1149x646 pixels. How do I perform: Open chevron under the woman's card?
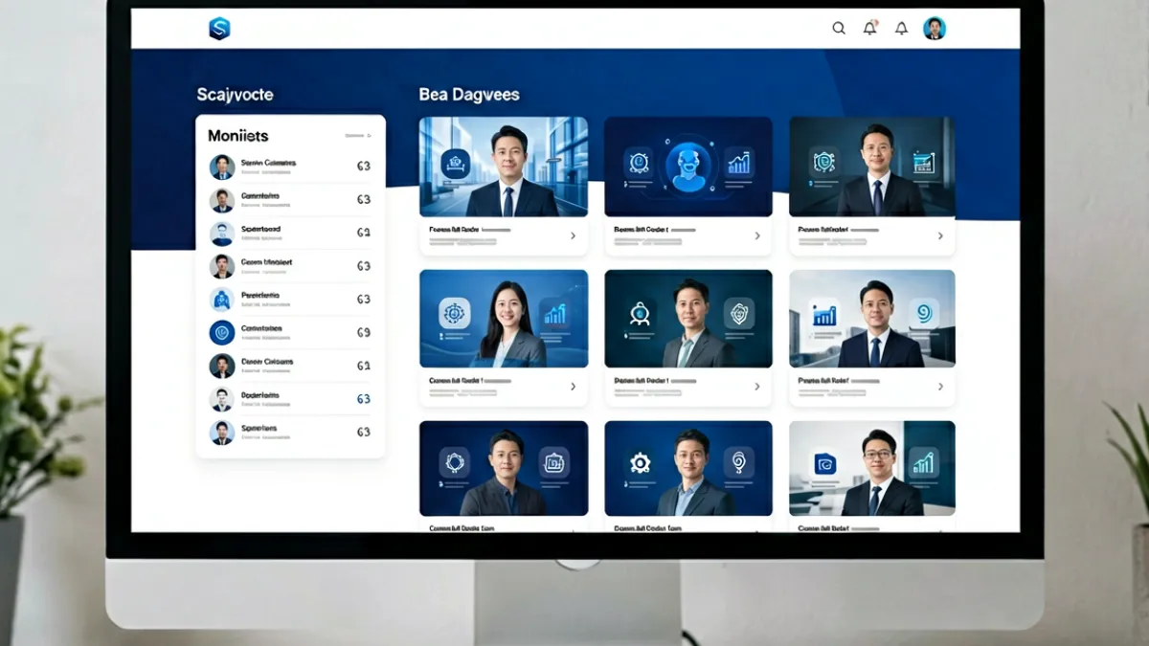[573, 387]
